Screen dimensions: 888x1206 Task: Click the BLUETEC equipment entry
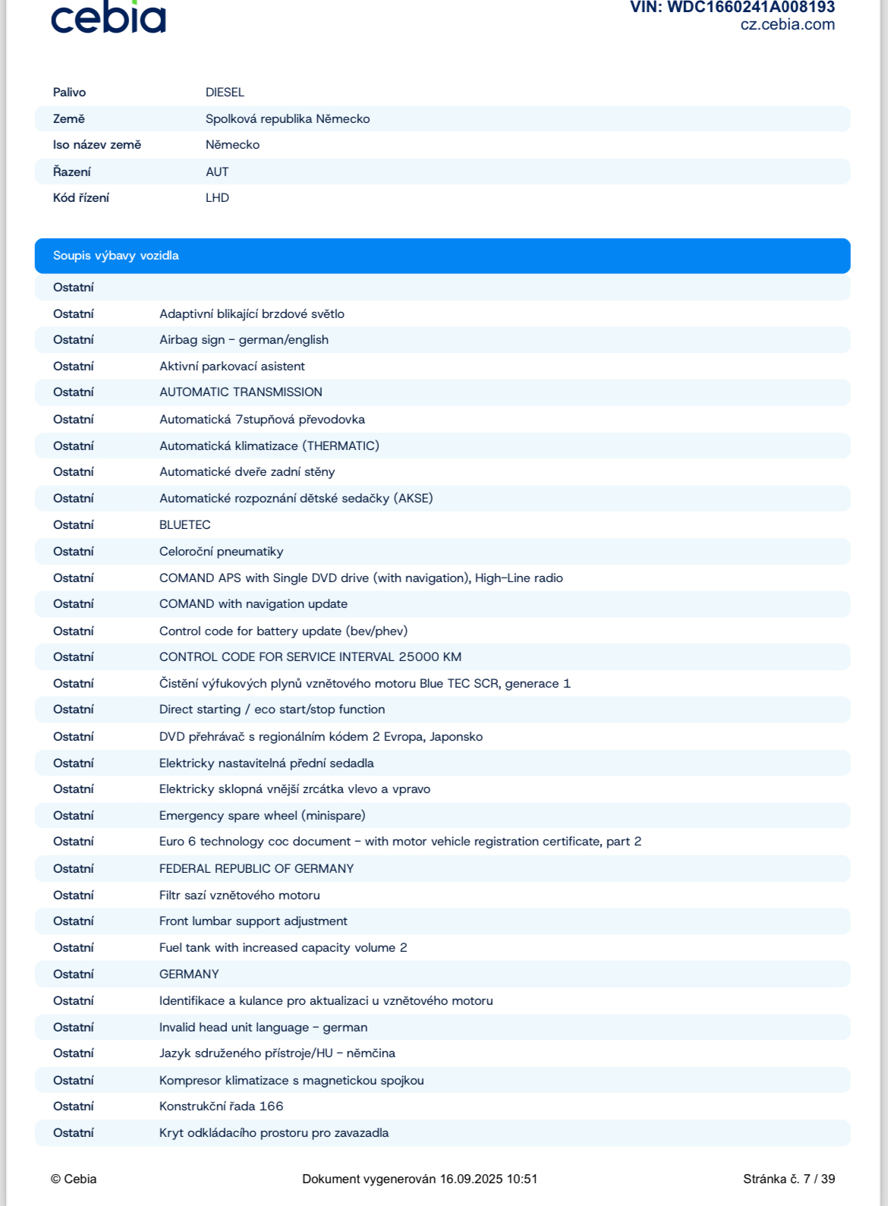[185, 525]
